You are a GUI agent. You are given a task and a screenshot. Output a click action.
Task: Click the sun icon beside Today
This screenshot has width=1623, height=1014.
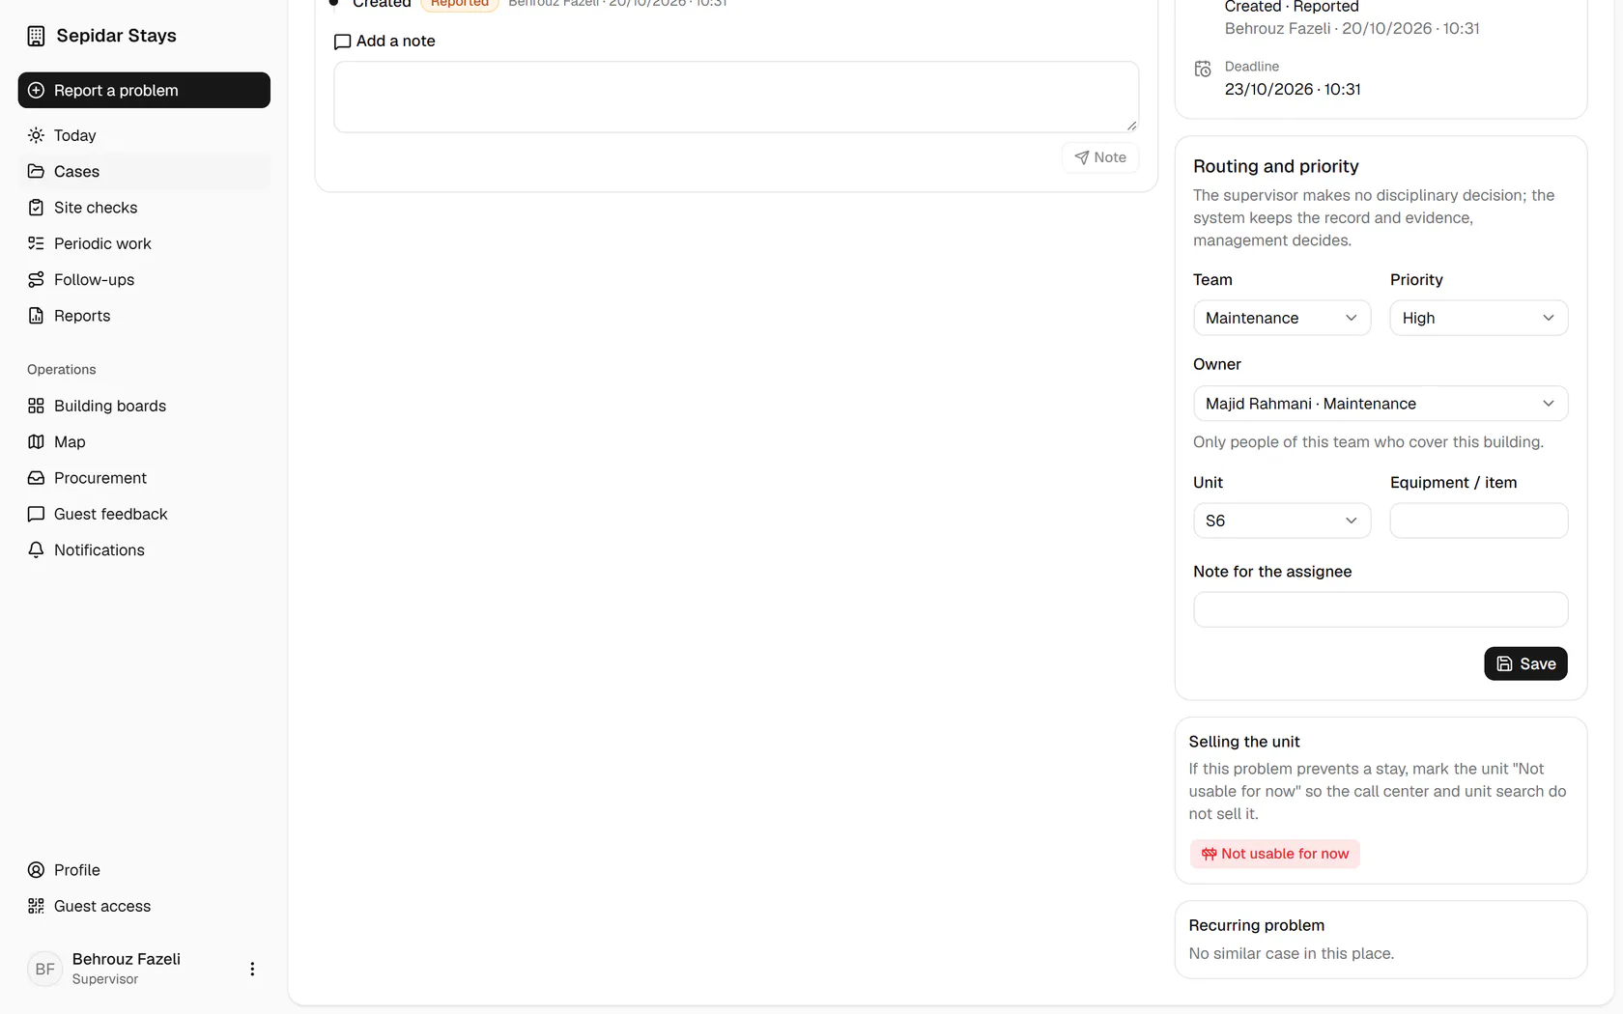(36, 135)
